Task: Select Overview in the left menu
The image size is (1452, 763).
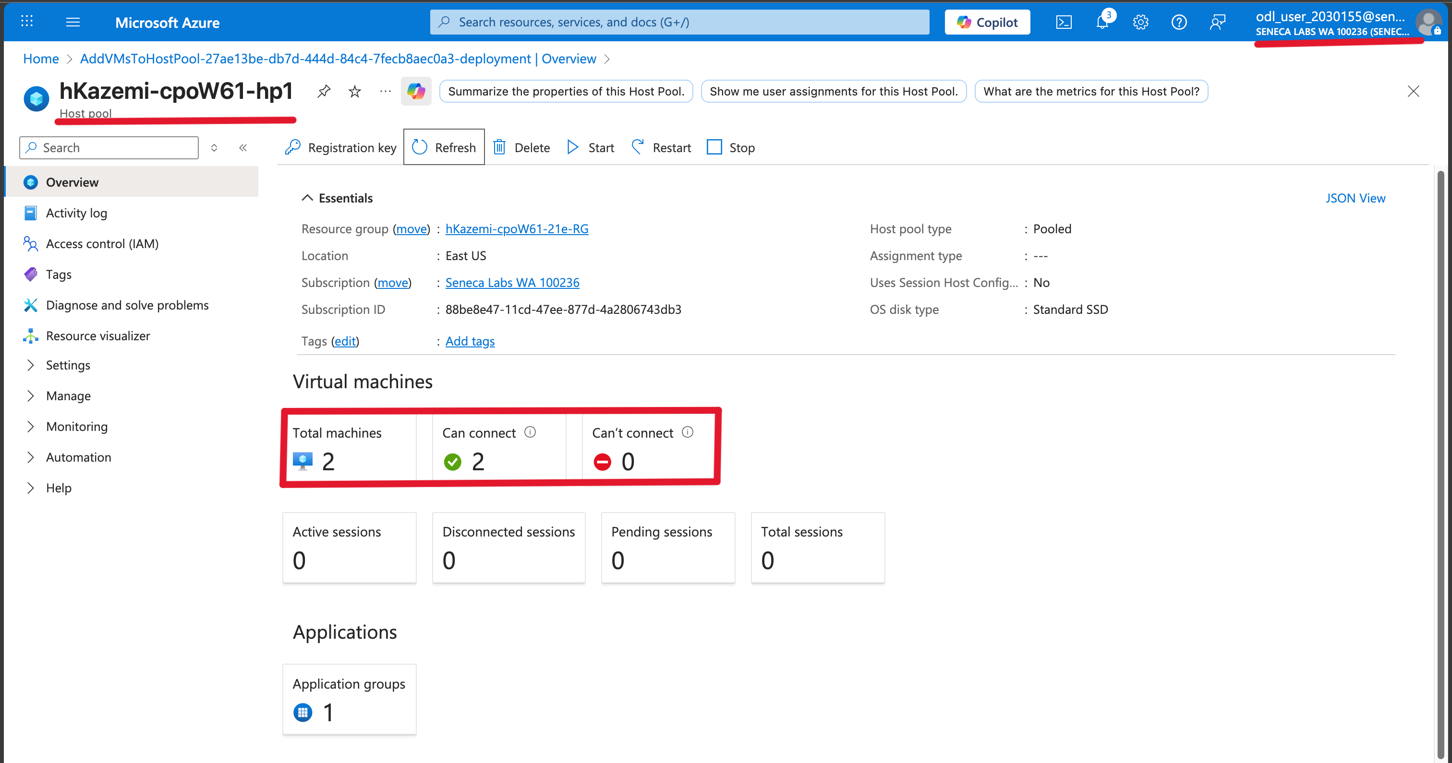Action: (x=132, y=182)
